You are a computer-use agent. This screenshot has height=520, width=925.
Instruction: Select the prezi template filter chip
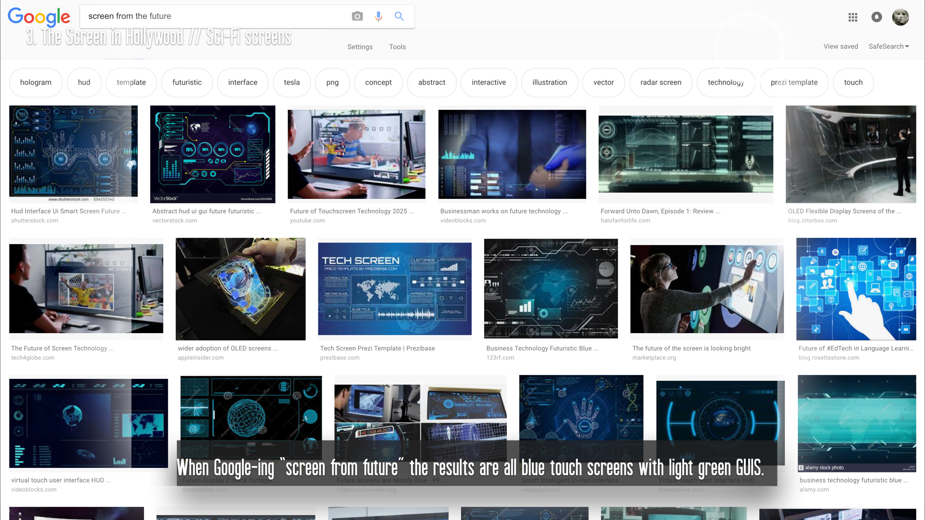pyautogui.click(x=794, y=82)
